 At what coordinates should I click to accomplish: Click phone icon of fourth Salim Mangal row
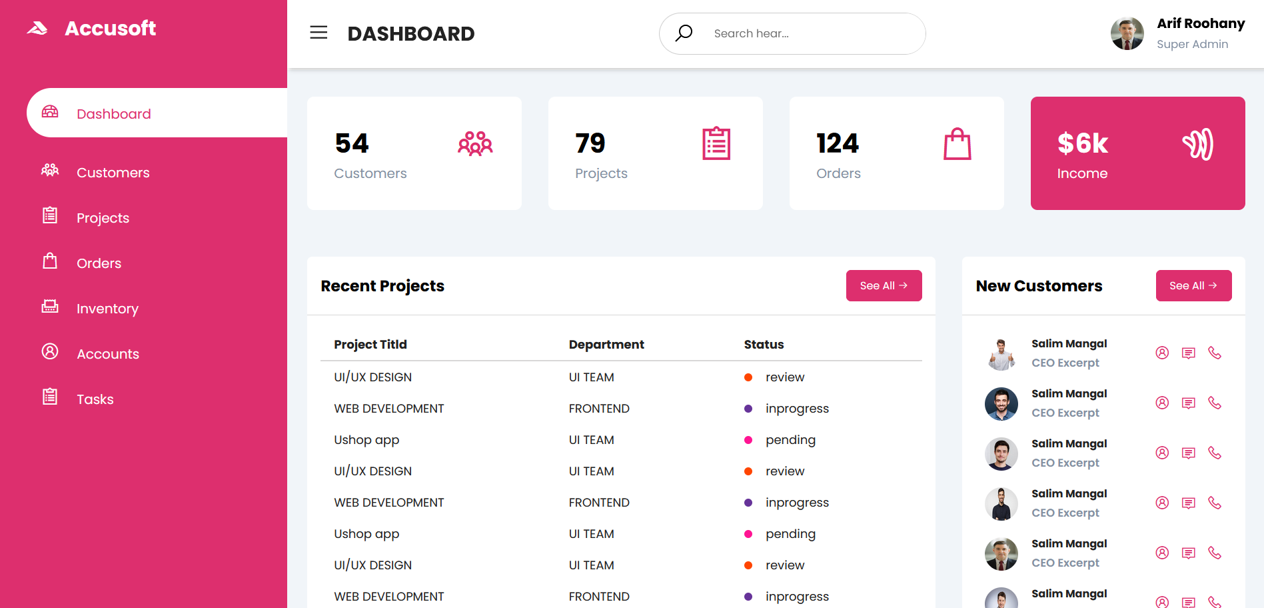pos(1215,503)
